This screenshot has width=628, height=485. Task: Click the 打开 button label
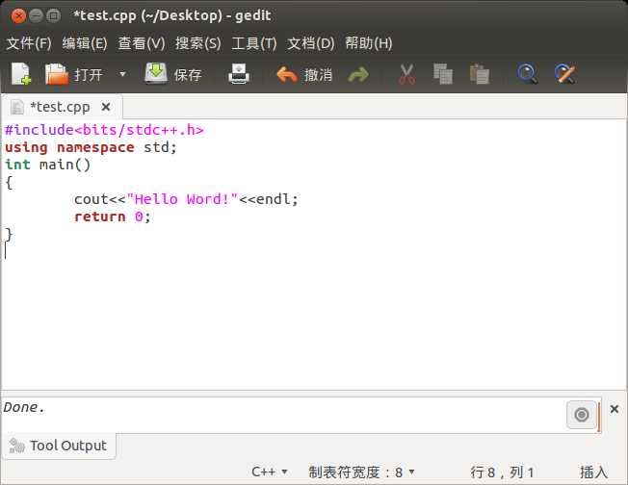(x=88, y=74)
